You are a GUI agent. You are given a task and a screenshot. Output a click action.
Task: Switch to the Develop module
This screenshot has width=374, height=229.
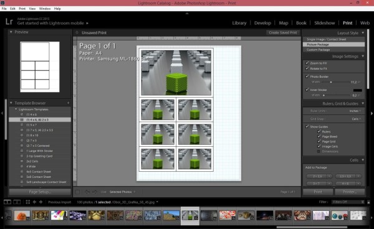click(262, 23)
